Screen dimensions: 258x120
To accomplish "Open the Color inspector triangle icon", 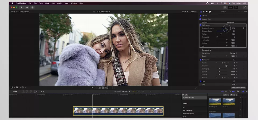I will 204,12.
